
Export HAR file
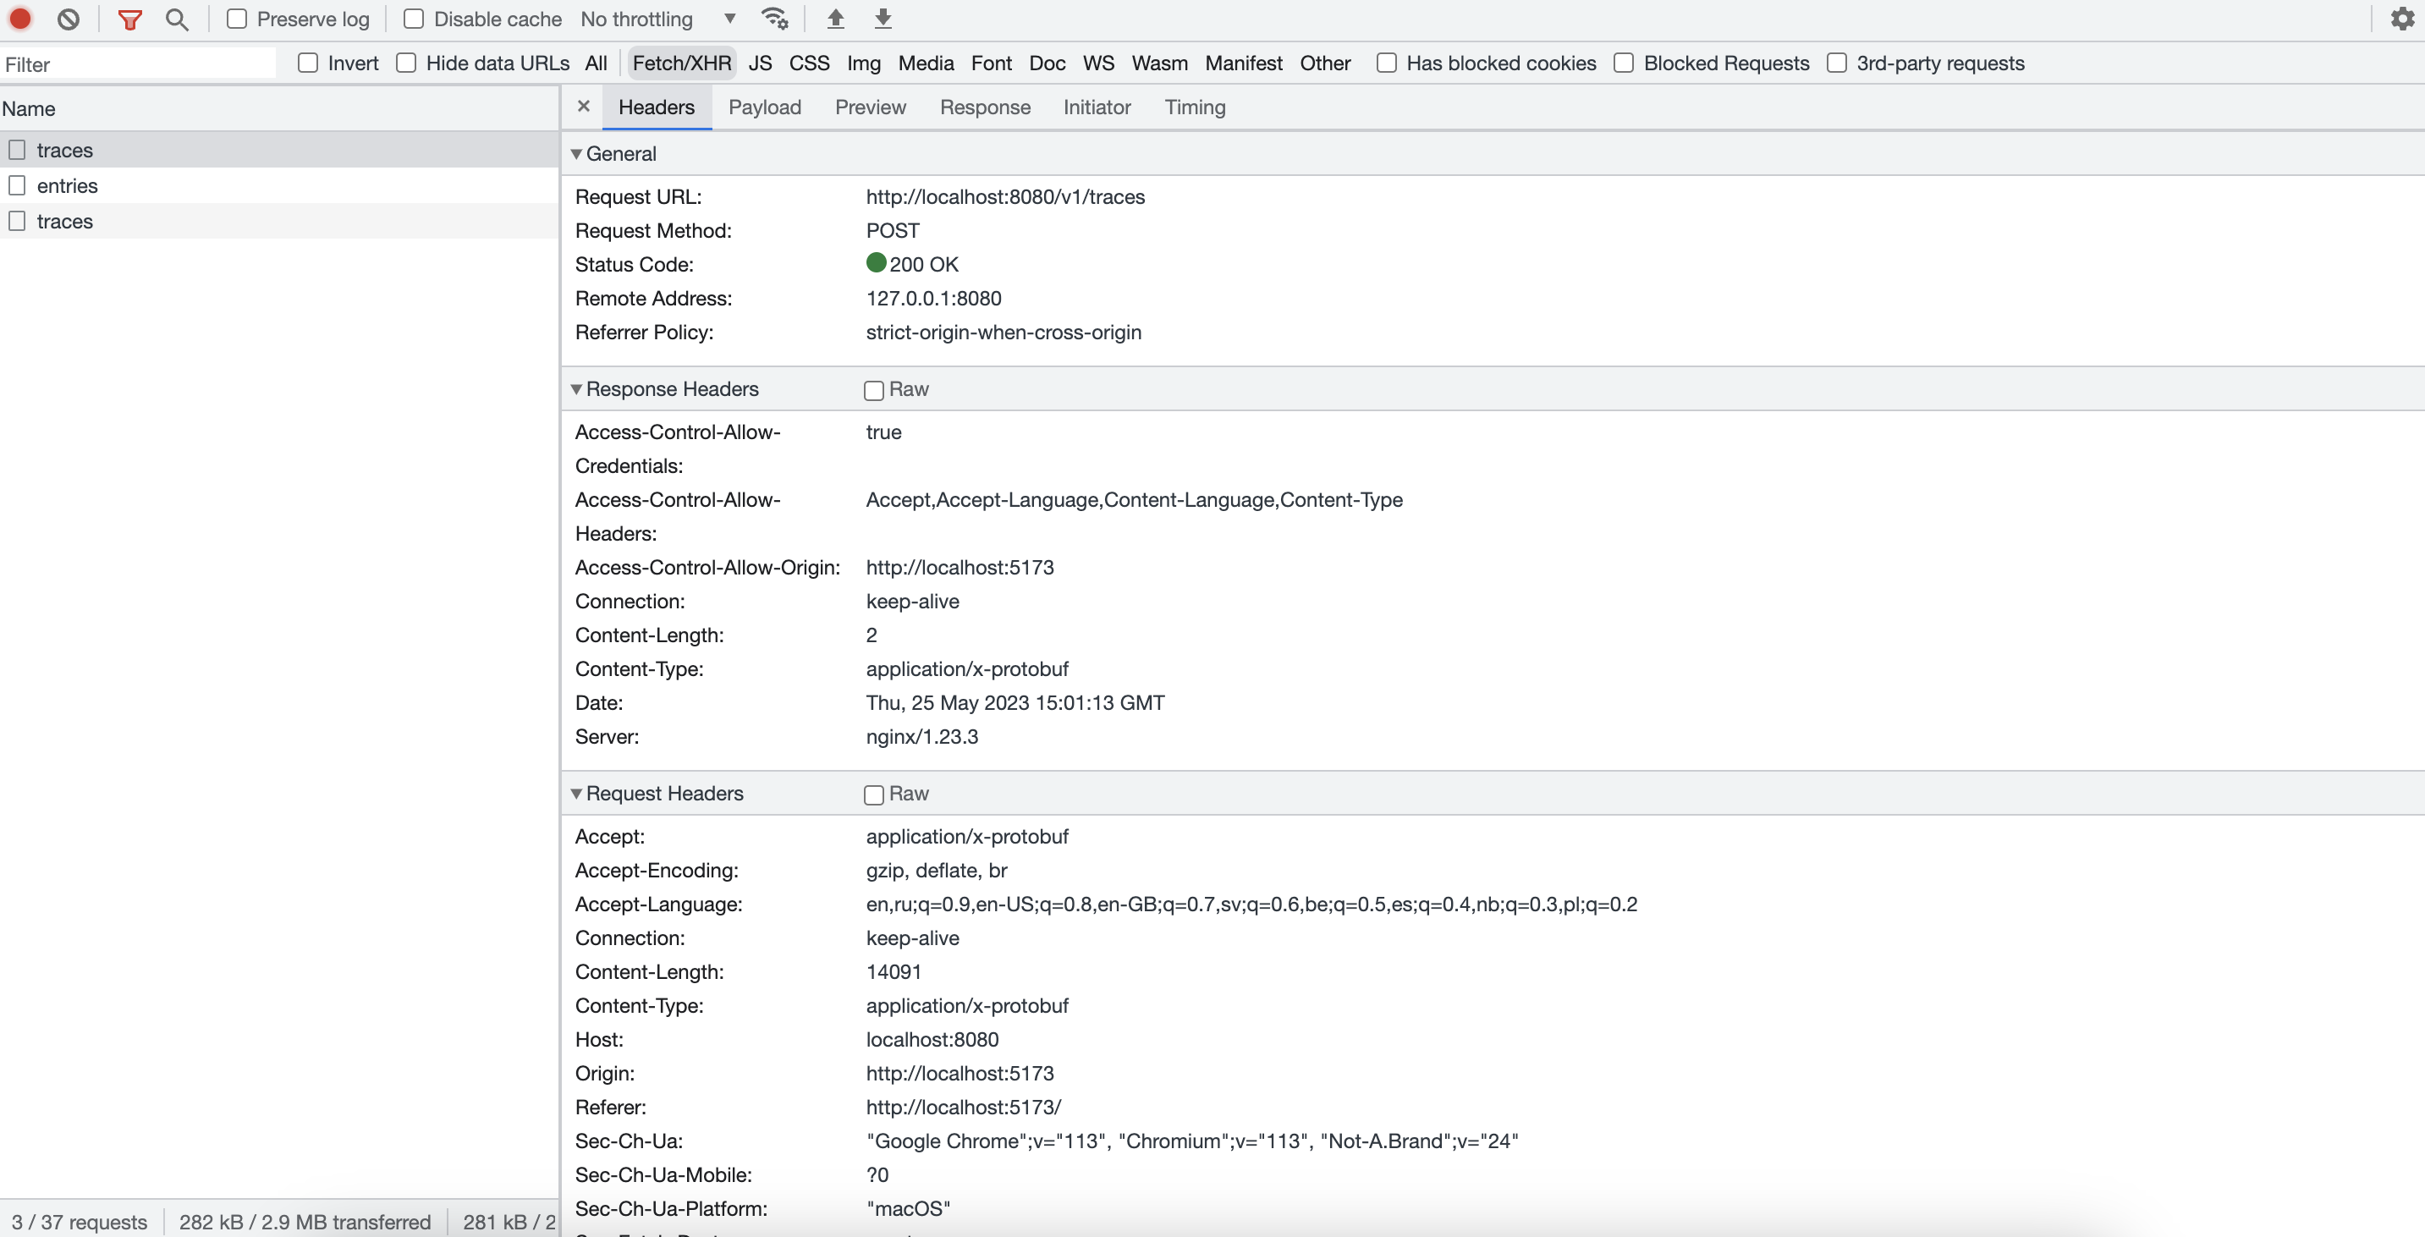click(882, 19)
